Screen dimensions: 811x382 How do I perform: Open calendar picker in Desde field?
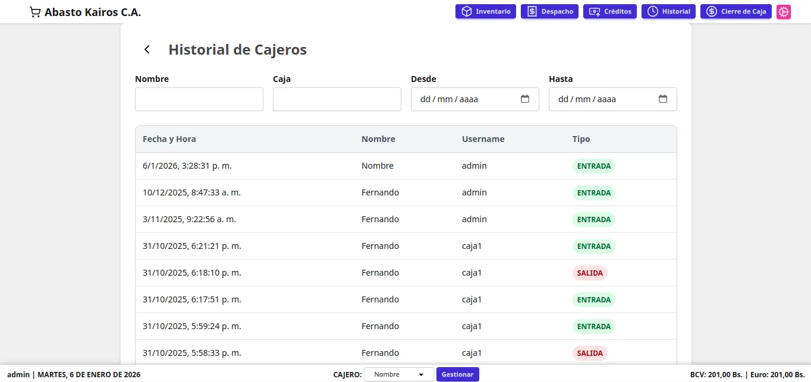pos(525,99)
